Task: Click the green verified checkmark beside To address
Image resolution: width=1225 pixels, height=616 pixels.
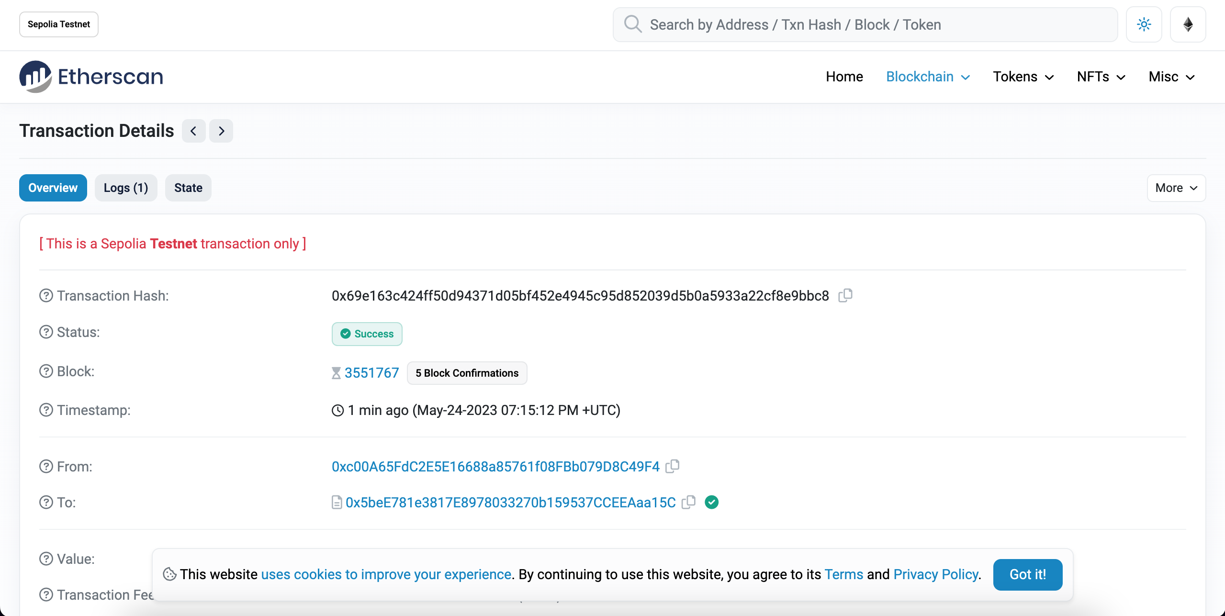Action: point(712,502)
